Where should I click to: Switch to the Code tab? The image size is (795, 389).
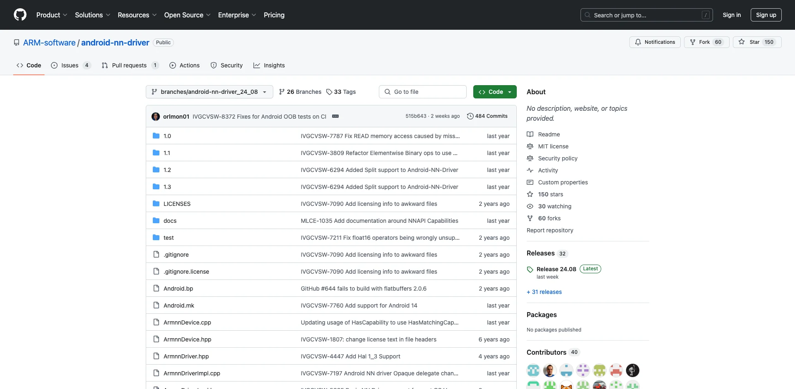(x=29, y=65)
